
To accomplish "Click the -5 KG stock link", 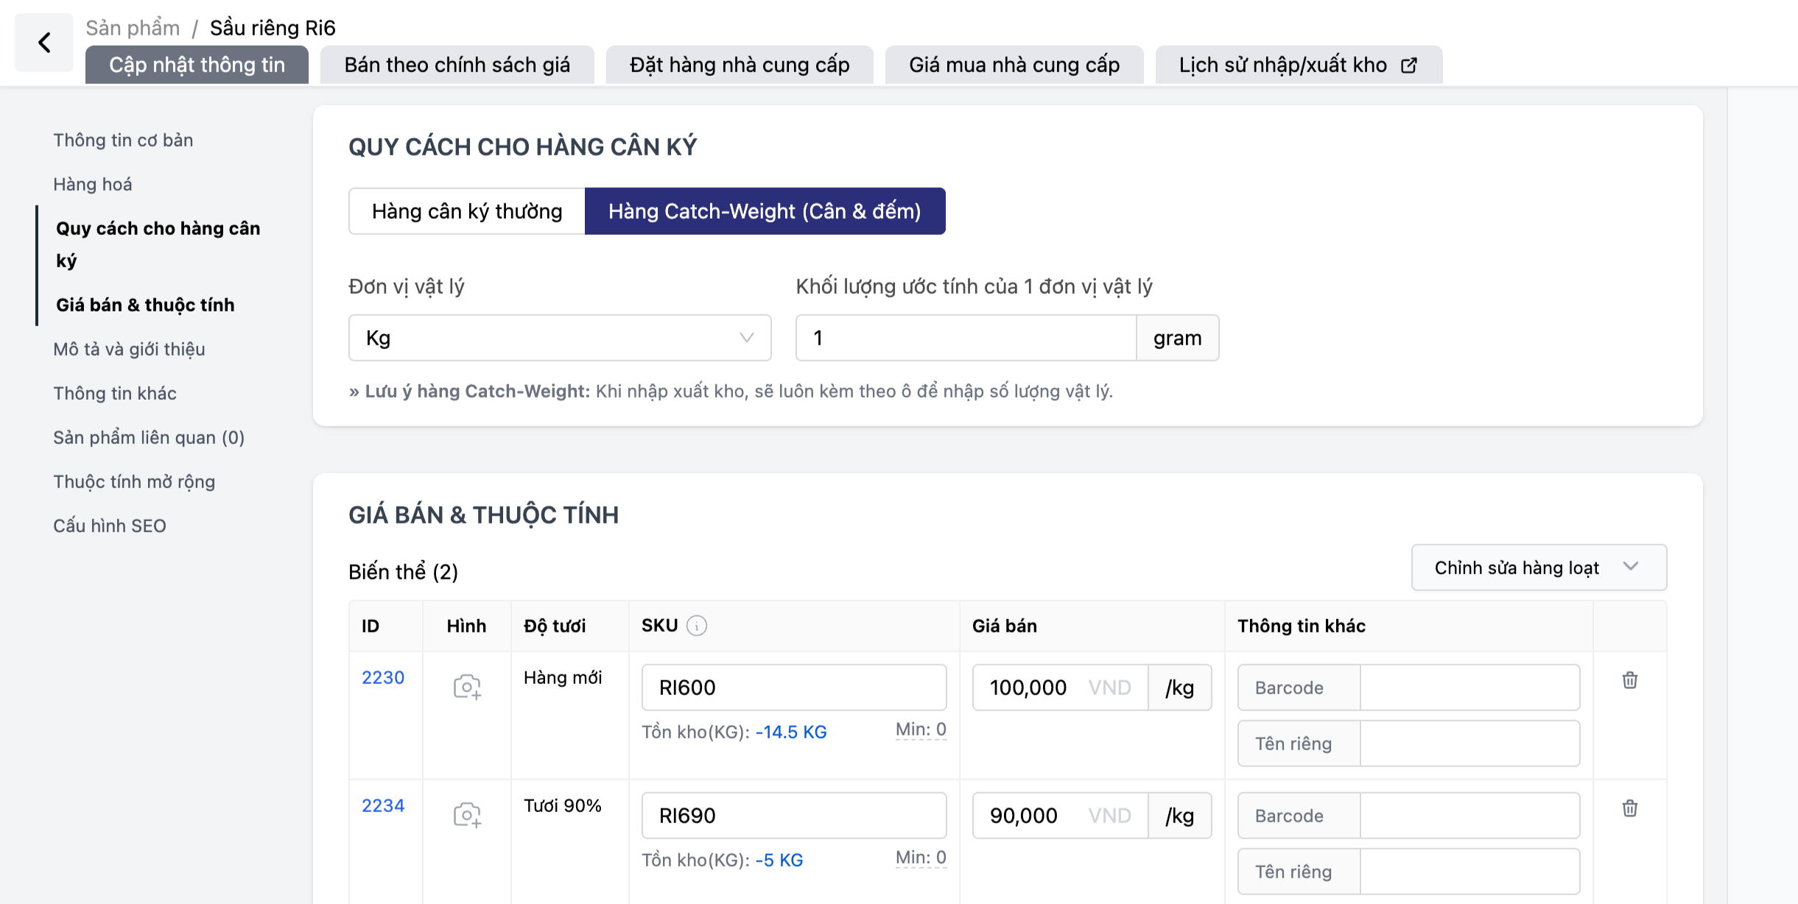I will [779, 860].
